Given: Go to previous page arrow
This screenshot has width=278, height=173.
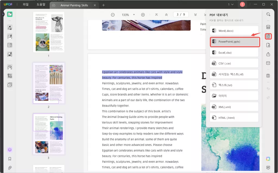Looking at the screenshot, I should click(166, 15).
